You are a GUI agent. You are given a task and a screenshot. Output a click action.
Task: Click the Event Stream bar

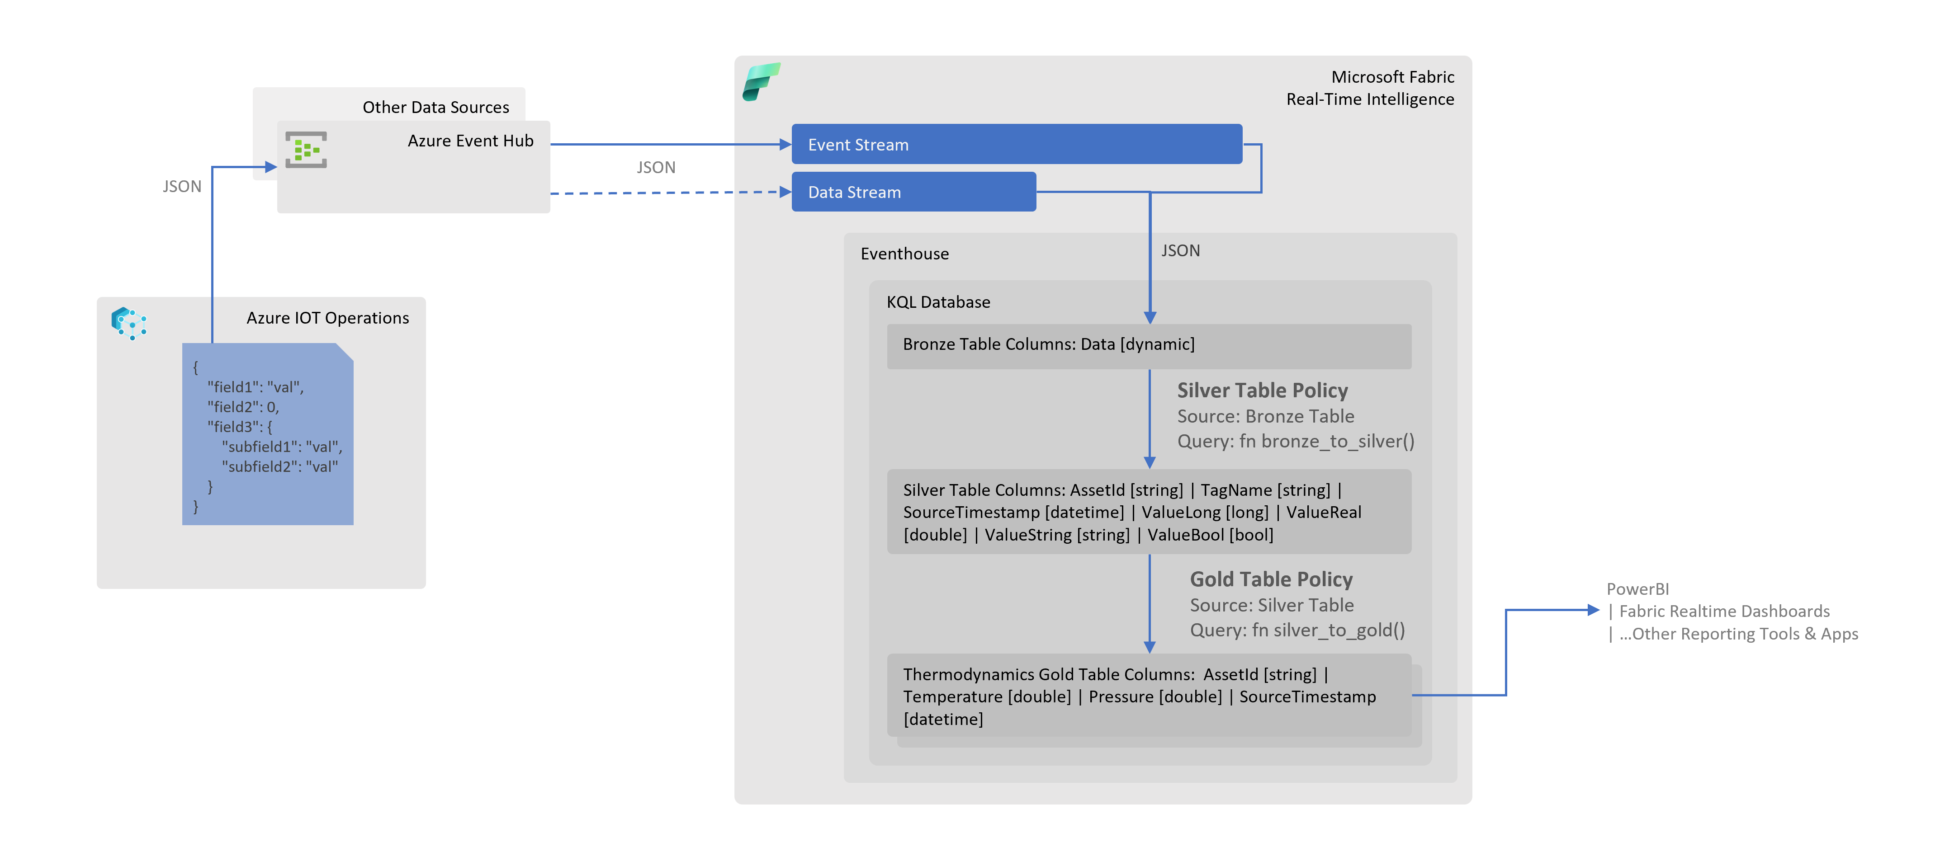(x=1016, y=145)
